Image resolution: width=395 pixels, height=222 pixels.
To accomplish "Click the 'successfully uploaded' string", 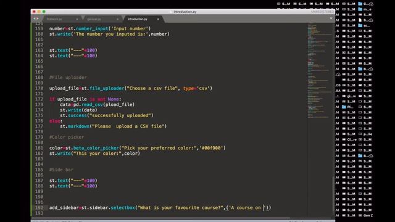I will click(120, 115).
